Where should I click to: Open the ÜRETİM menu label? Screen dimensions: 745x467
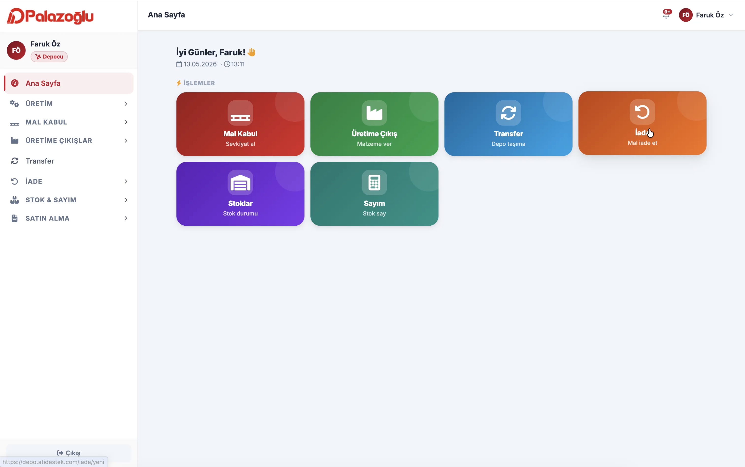39,103
